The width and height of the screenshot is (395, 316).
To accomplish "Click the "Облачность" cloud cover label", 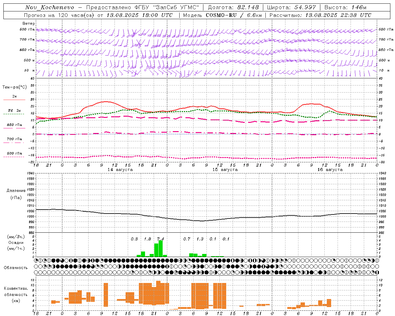I will pos(16,268).
